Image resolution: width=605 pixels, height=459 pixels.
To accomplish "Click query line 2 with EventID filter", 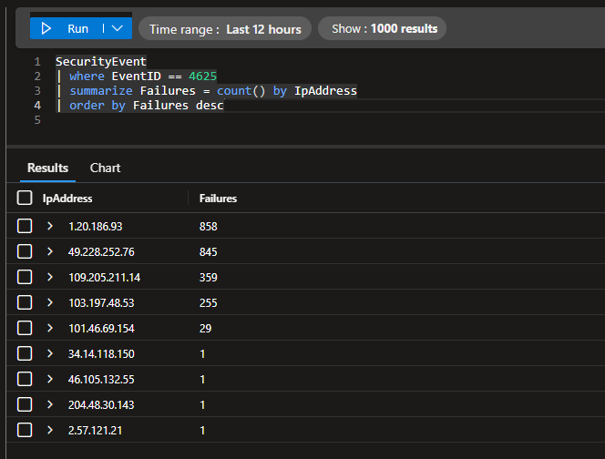I will tap(143, 76).
